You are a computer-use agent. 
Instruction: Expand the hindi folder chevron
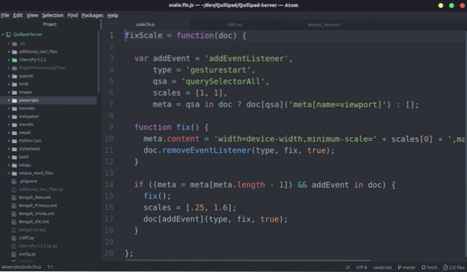9,84
